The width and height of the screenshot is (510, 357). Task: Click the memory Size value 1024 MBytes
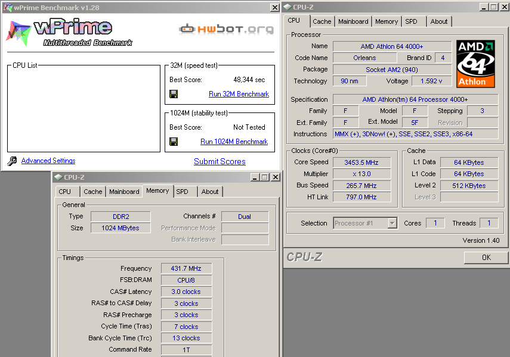coord(120,228)
